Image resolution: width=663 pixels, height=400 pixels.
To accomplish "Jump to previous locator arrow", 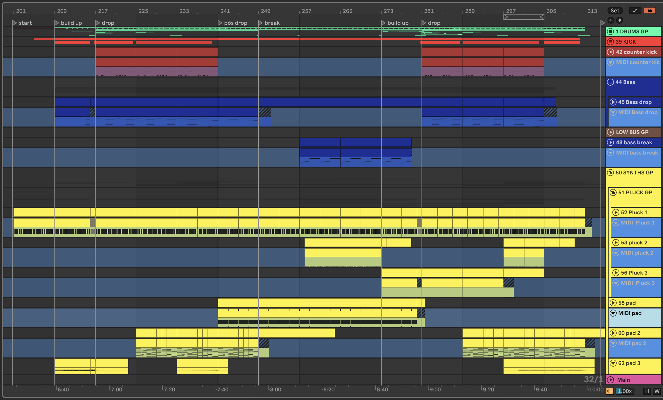I will [611, 20].
